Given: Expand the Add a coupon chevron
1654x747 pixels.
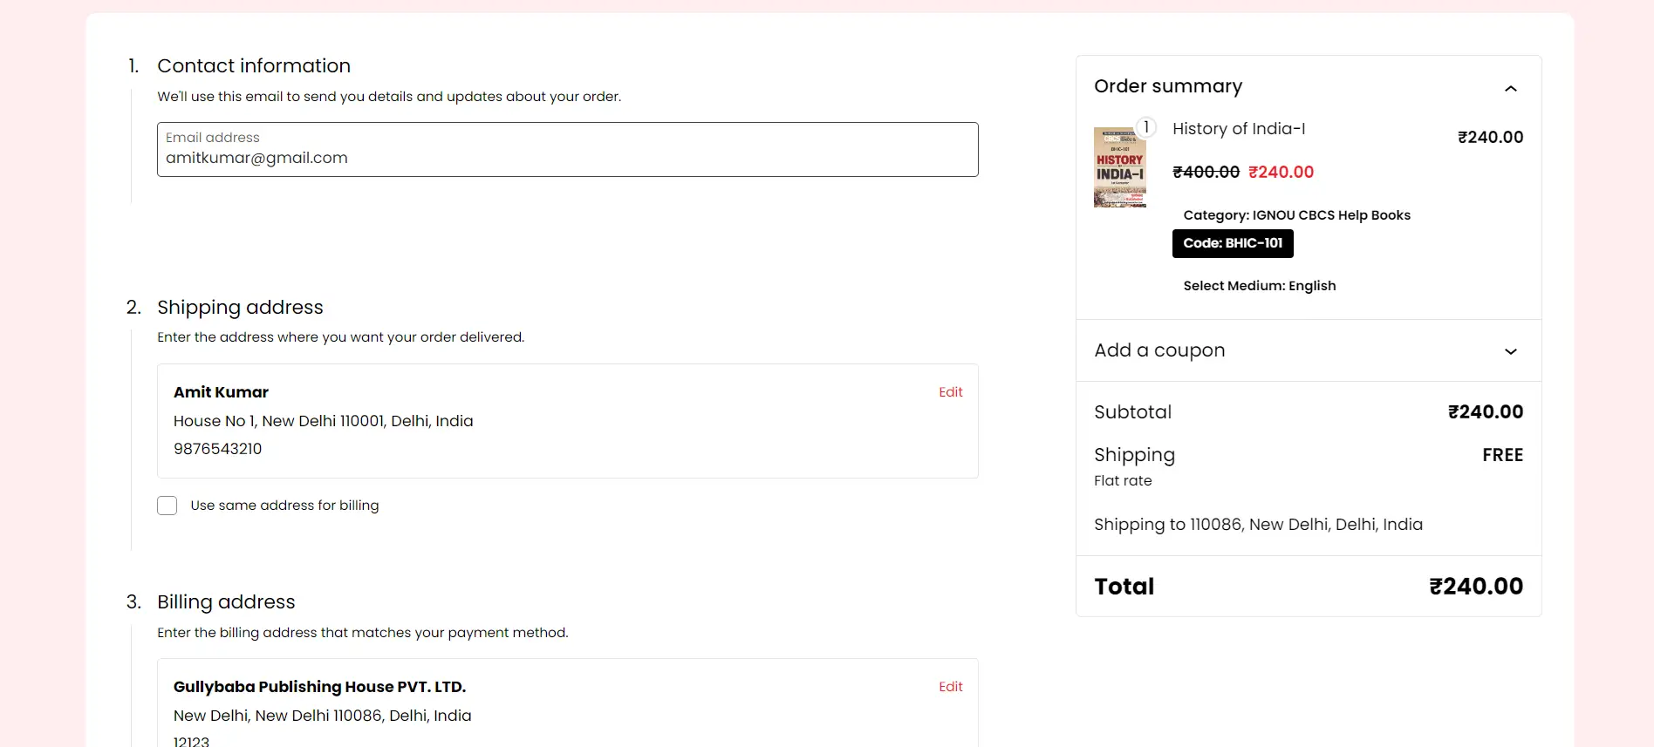Looking at the screenshot, I should coord(1511,351).
